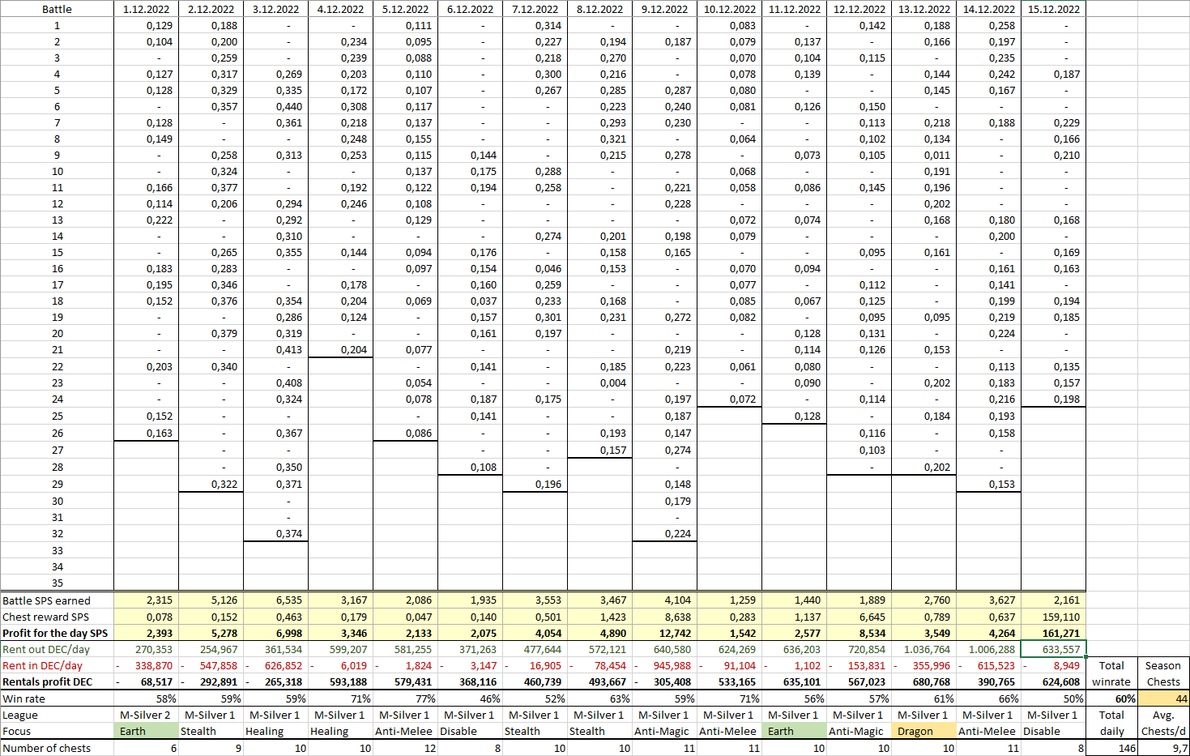This screenshot has height=756, width=1190.
Task: Select battle 30 value 0,179
Action: pos(664,501)
